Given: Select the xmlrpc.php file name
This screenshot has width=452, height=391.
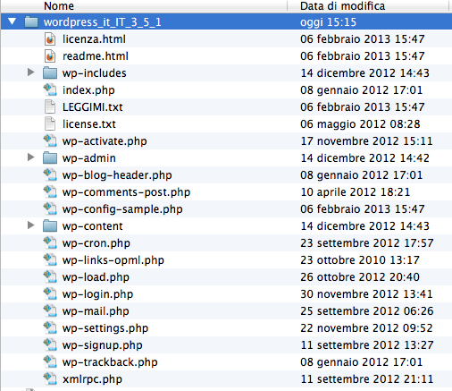Looking at the screenshot, I should tap(92, 379).
